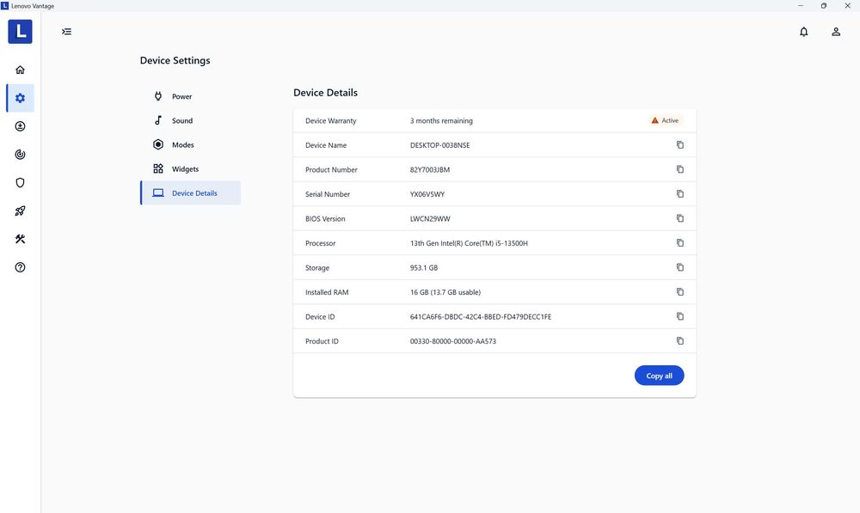Copy the Processor value
The height and width of the screenshot is (513, 860).
coord(680,243)
